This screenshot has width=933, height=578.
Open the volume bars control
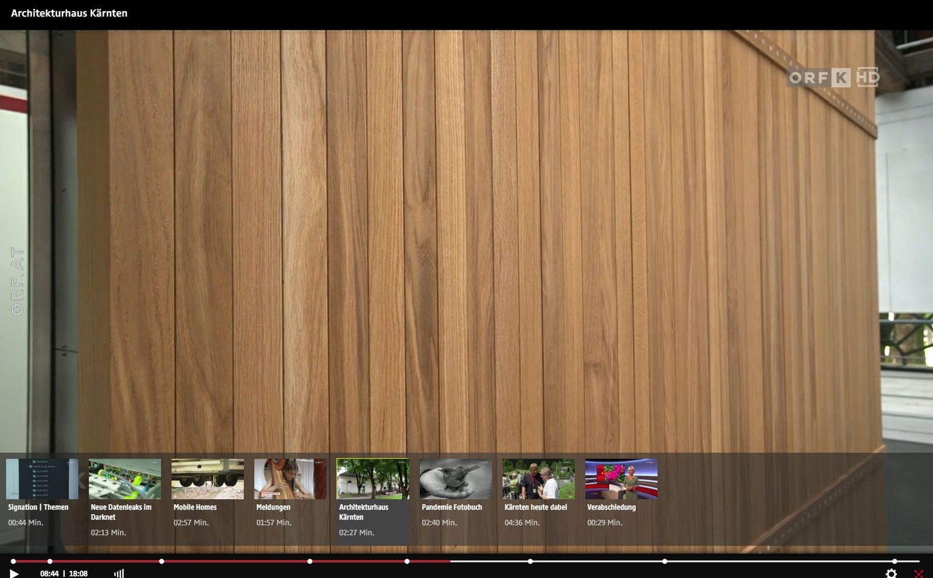tap(119, 573)
